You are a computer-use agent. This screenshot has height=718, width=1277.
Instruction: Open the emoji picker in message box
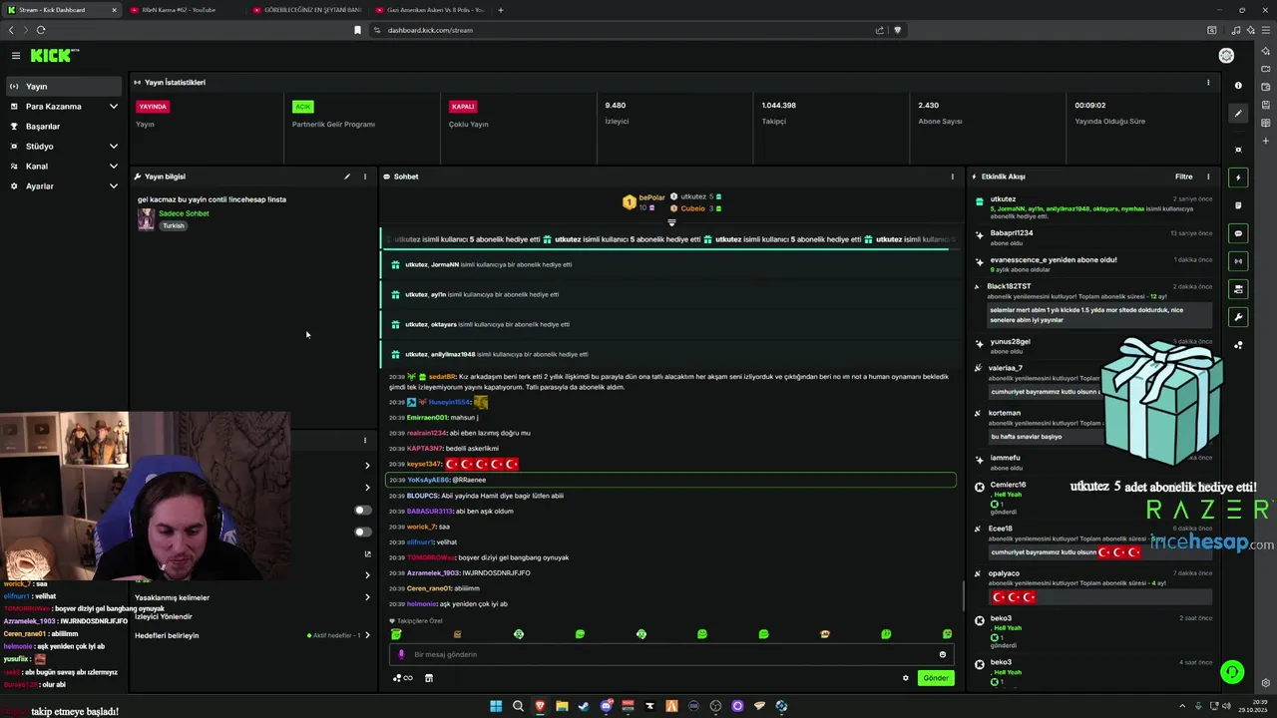coord(942,654)
